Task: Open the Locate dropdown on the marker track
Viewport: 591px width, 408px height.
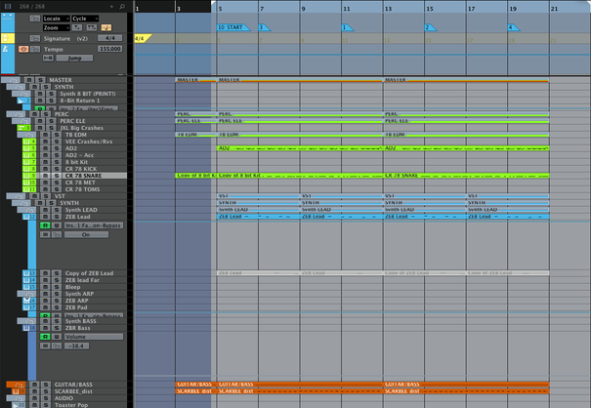Action: (56, 19)
